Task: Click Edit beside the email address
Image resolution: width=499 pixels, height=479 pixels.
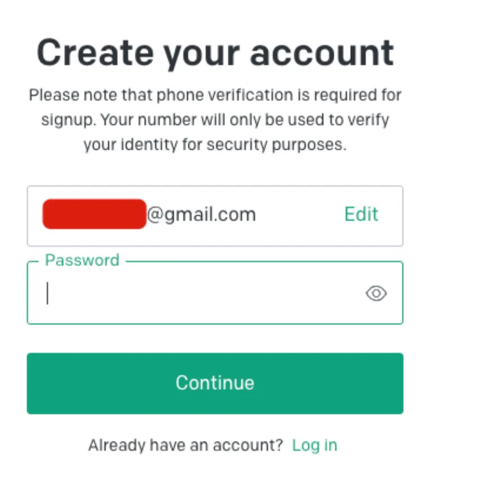Action: (361, 215)
